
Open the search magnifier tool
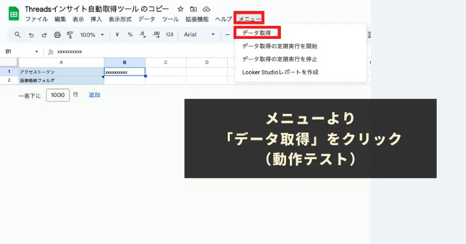pos(17,35)
